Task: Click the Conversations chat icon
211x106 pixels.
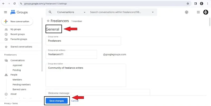Action: (x=6, y=60)
